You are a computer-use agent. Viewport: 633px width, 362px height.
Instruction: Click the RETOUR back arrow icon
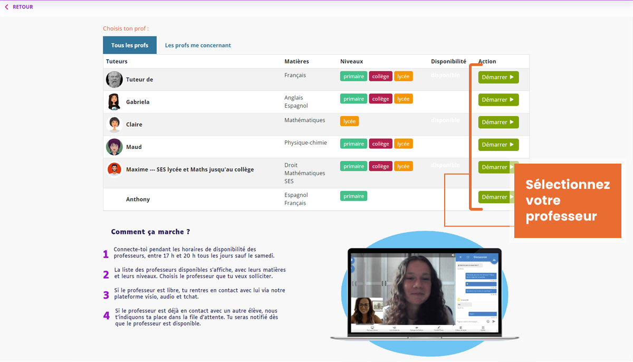tap(6, 7)
